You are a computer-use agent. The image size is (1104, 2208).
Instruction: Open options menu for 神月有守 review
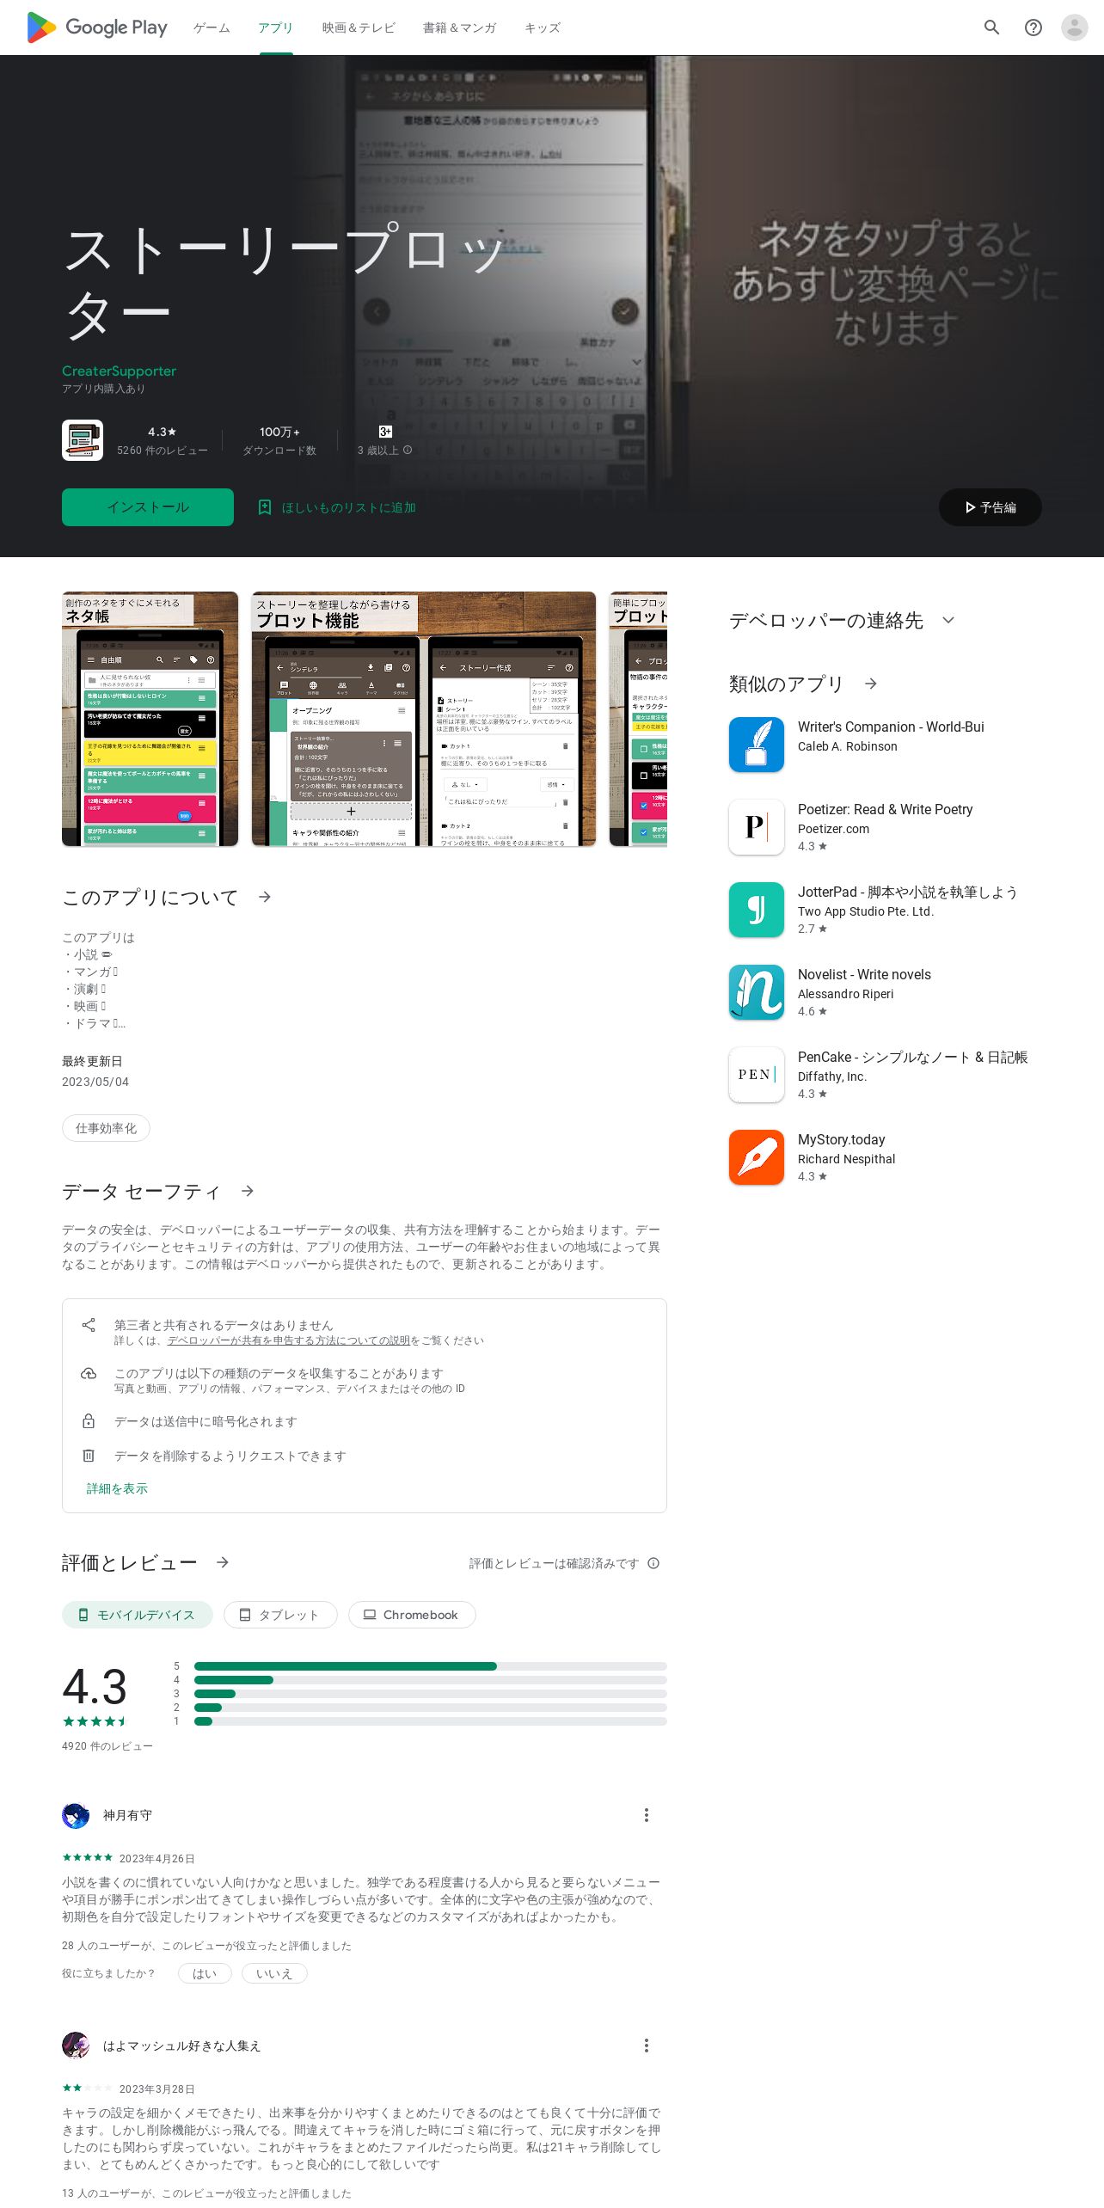647,1815
